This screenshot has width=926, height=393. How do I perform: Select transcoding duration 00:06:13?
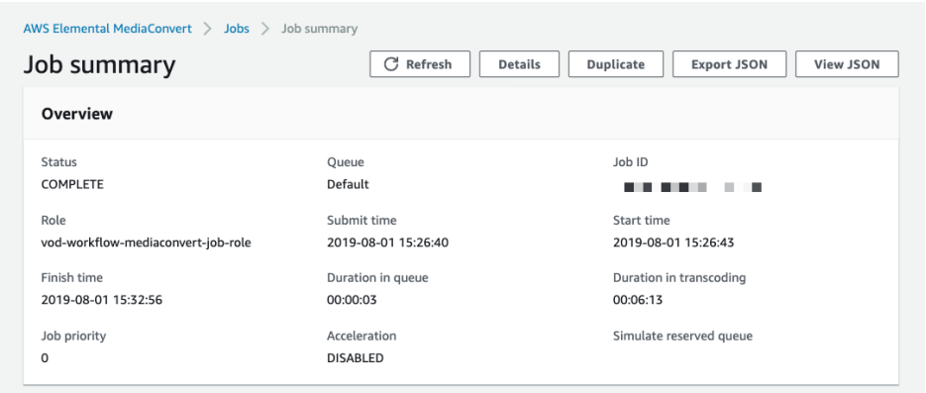pos(637,300)
